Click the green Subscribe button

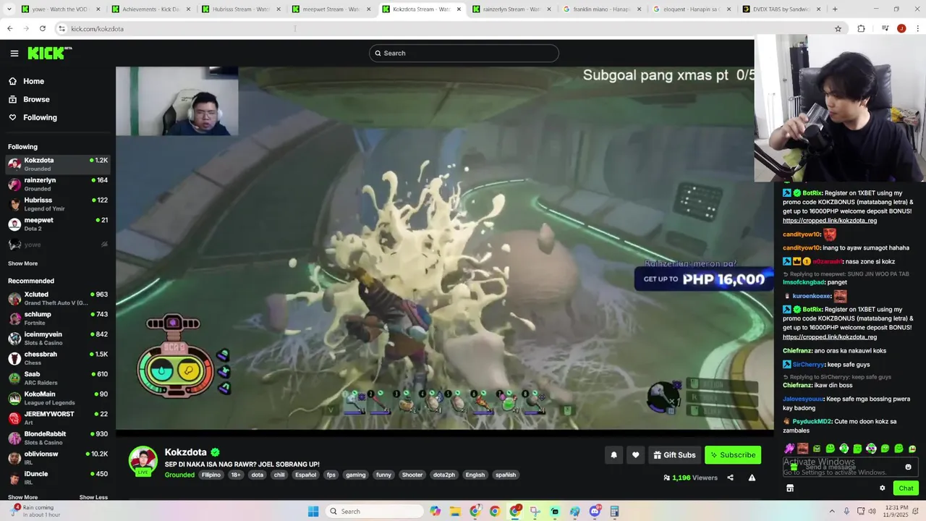733,455
